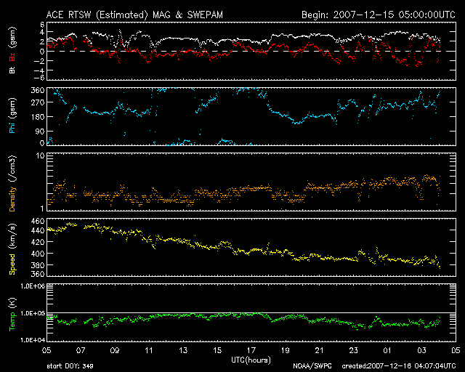Click the '270' tick on Phi axis
This screenshot has width=465, height=372.
tap(38, 103)
